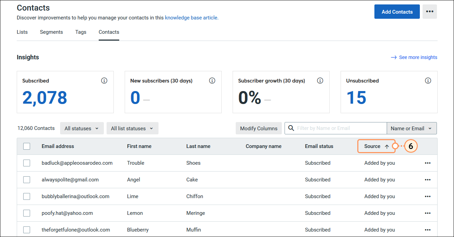
Task: Open row actions menu for alwayspolite@gmail.com
Action: [x=428, y=180]
